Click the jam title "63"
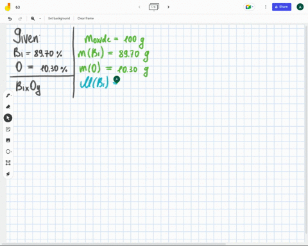Image resolution: width=308 pixels, height=246 pixels. 18,7
